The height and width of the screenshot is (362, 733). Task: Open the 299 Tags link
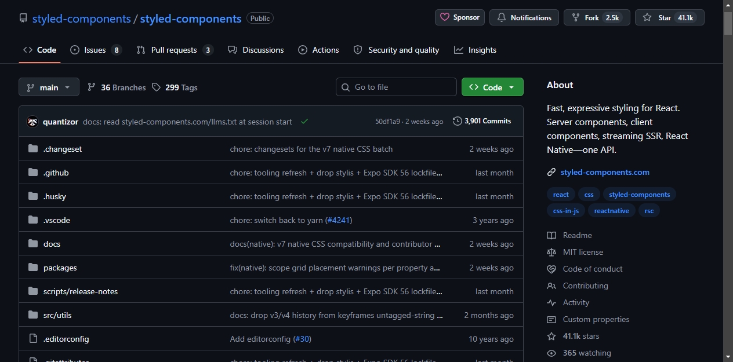point(175,87)
